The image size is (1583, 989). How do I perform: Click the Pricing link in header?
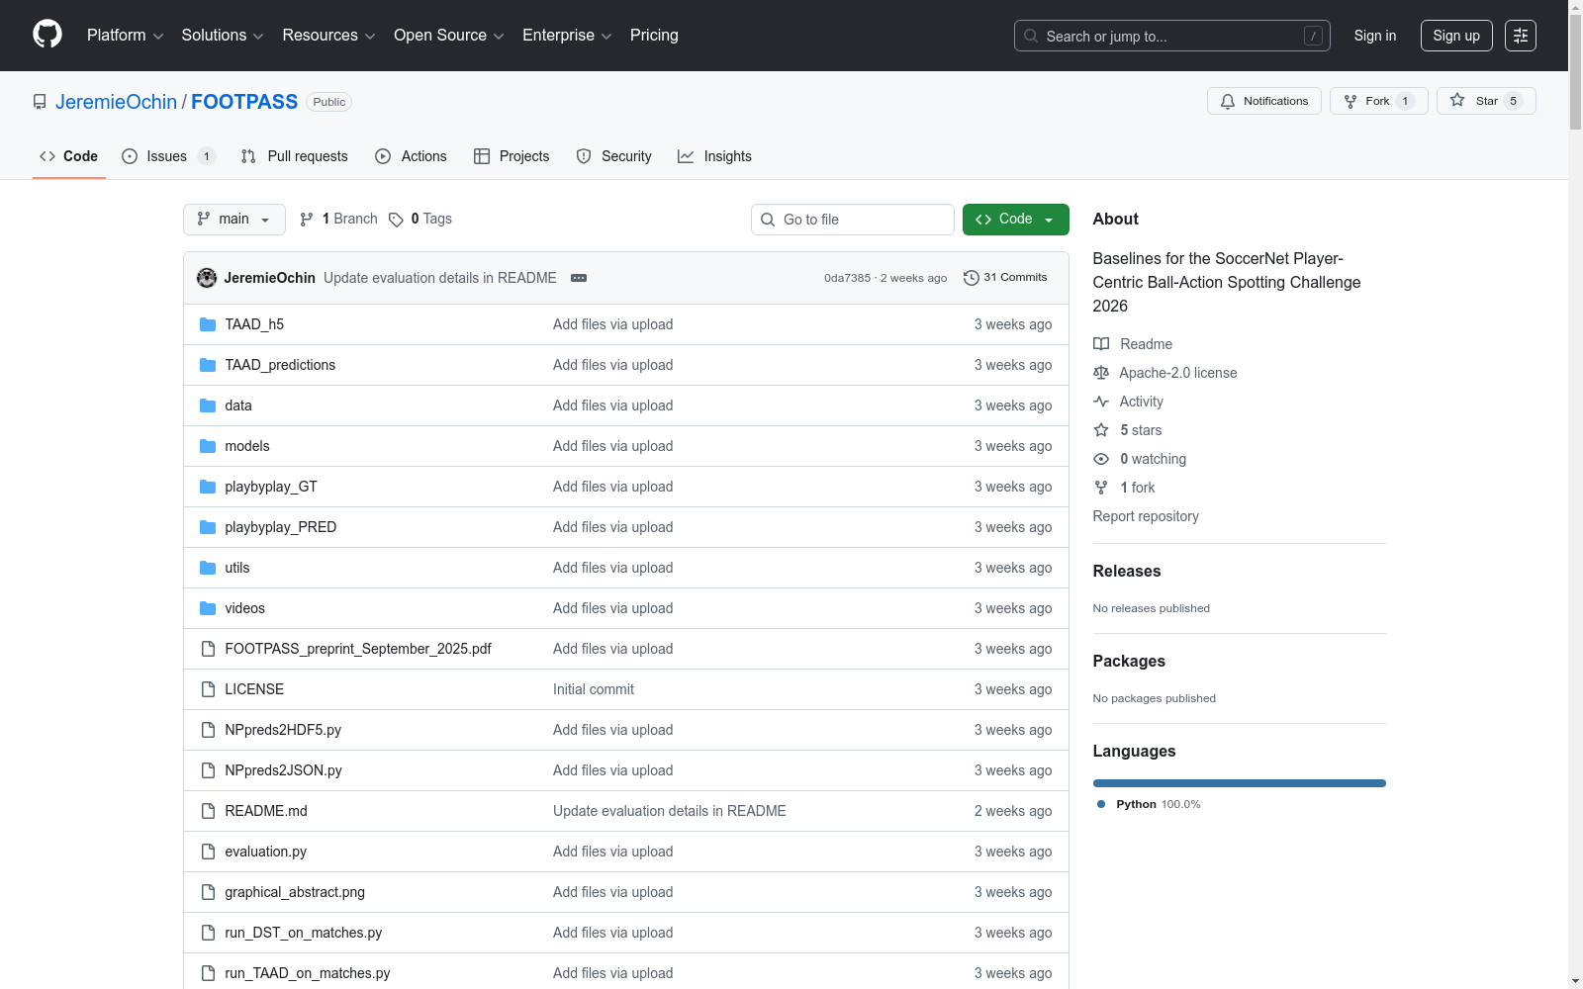654,36
